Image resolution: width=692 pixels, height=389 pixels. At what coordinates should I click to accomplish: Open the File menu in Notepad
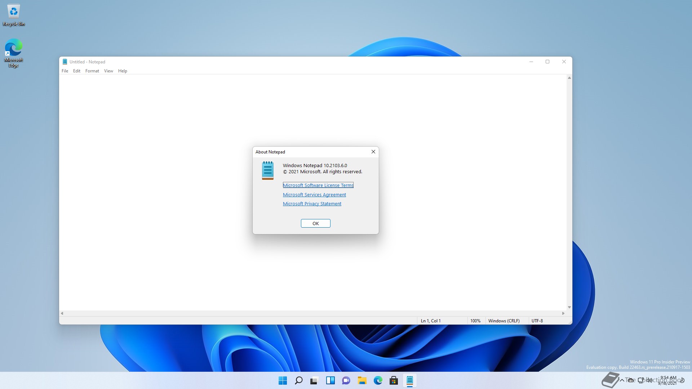coord(65,71)
